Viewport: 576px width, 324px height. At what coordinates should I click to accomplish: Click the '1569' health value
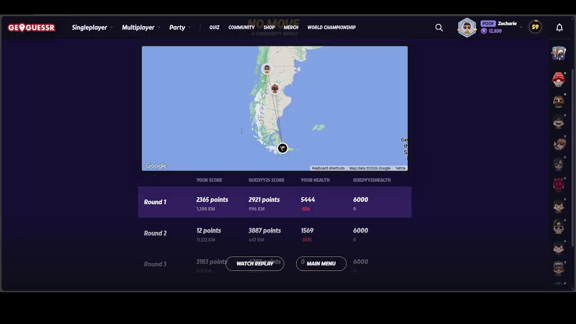tap(307, 230)
